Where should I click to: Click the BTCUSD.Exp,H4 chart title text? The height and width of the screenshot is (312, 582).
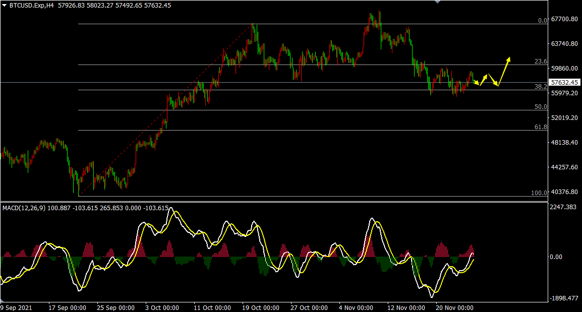pos(31,5)
